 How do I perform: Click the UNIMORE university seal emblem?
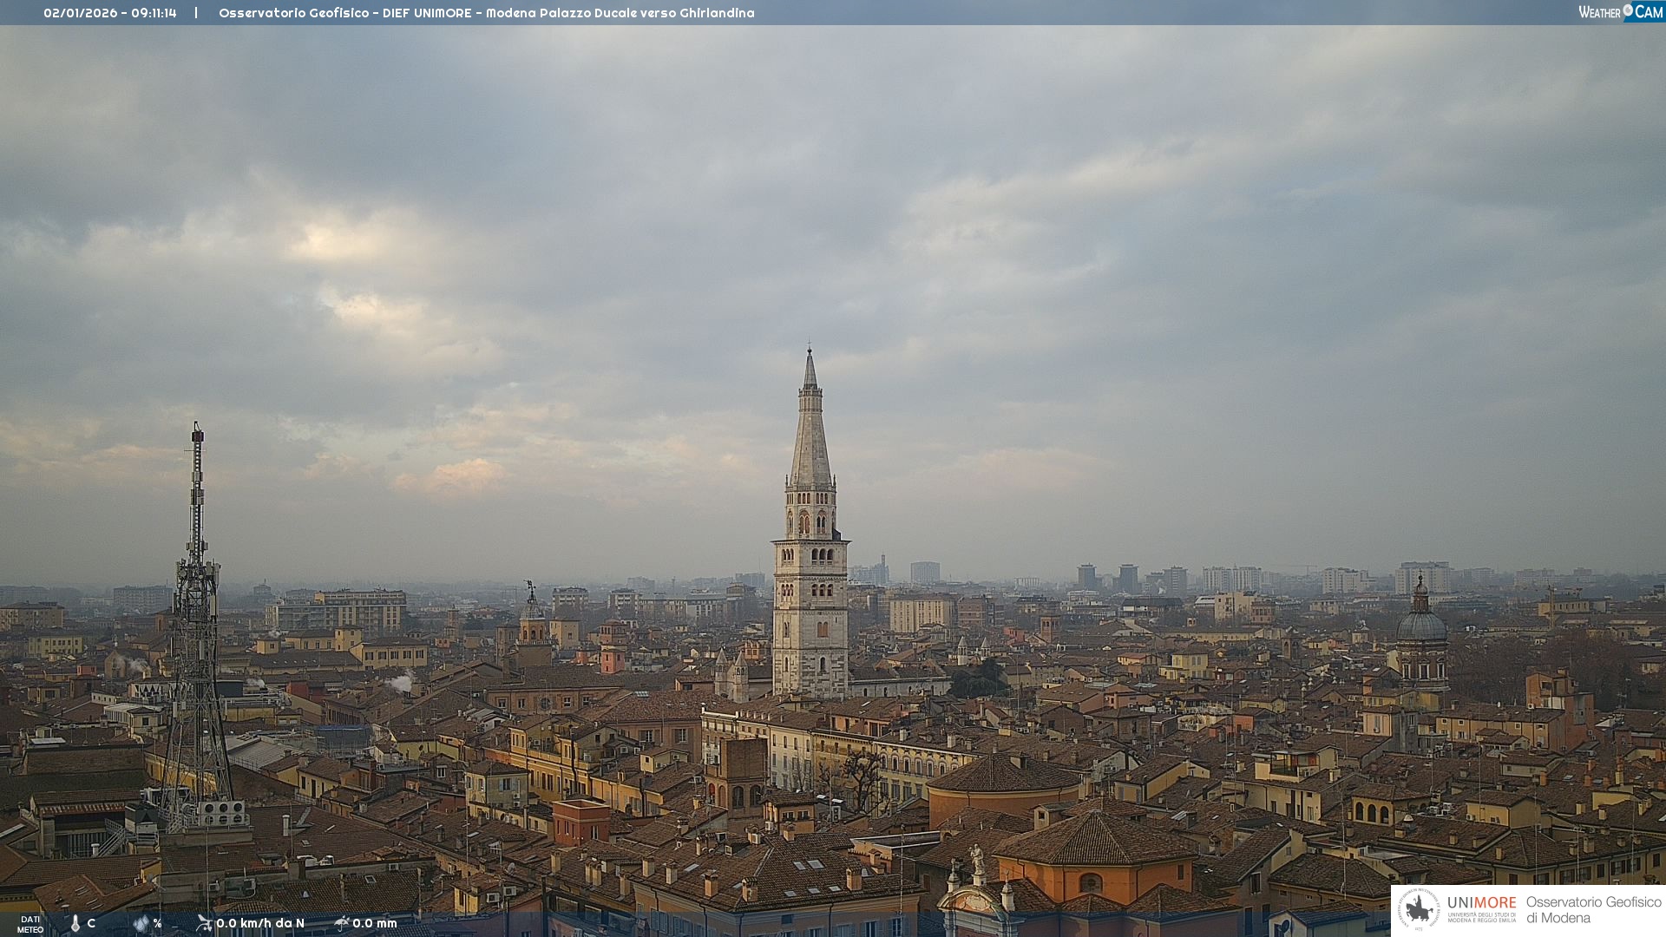1419,909
